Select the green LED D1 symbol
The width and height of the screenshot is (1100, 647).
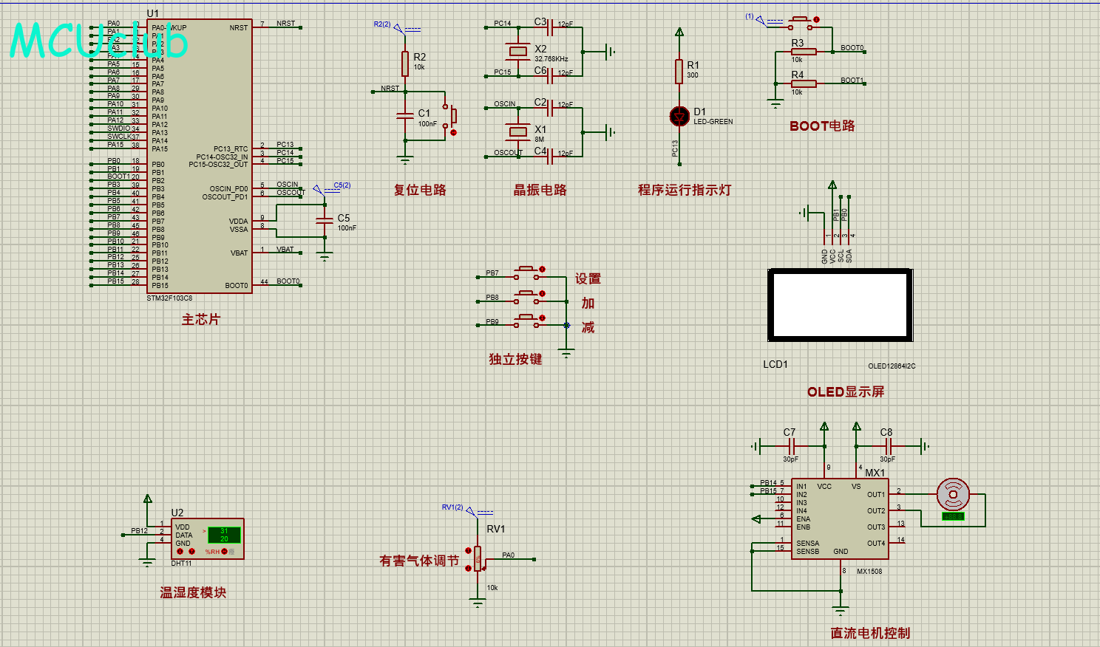(x=679, y=116)
